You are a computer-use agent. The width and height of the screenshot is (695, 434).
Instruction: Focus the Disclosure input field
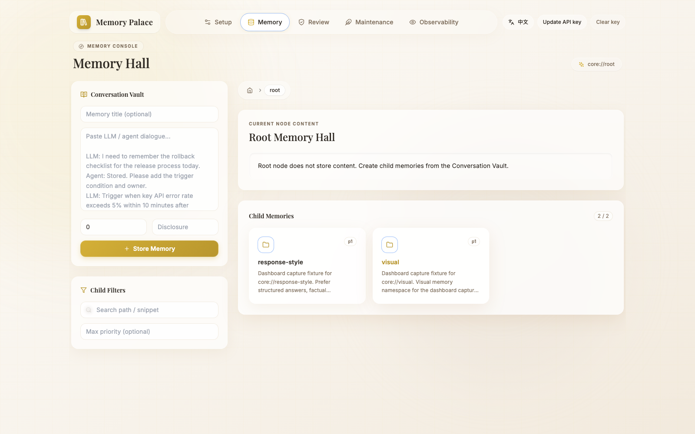point(185,227)
